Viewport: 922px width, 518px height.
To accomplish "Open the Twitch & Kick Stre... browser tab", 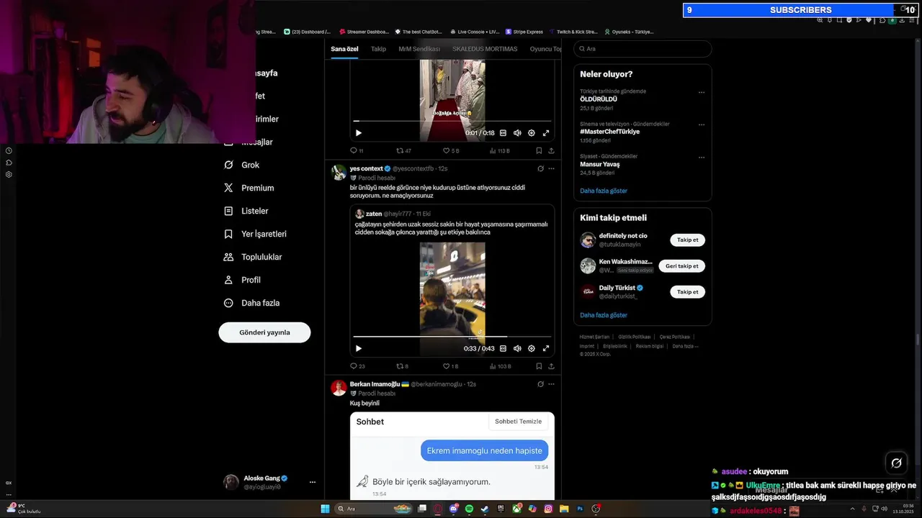I will click(x=573, y=32).
